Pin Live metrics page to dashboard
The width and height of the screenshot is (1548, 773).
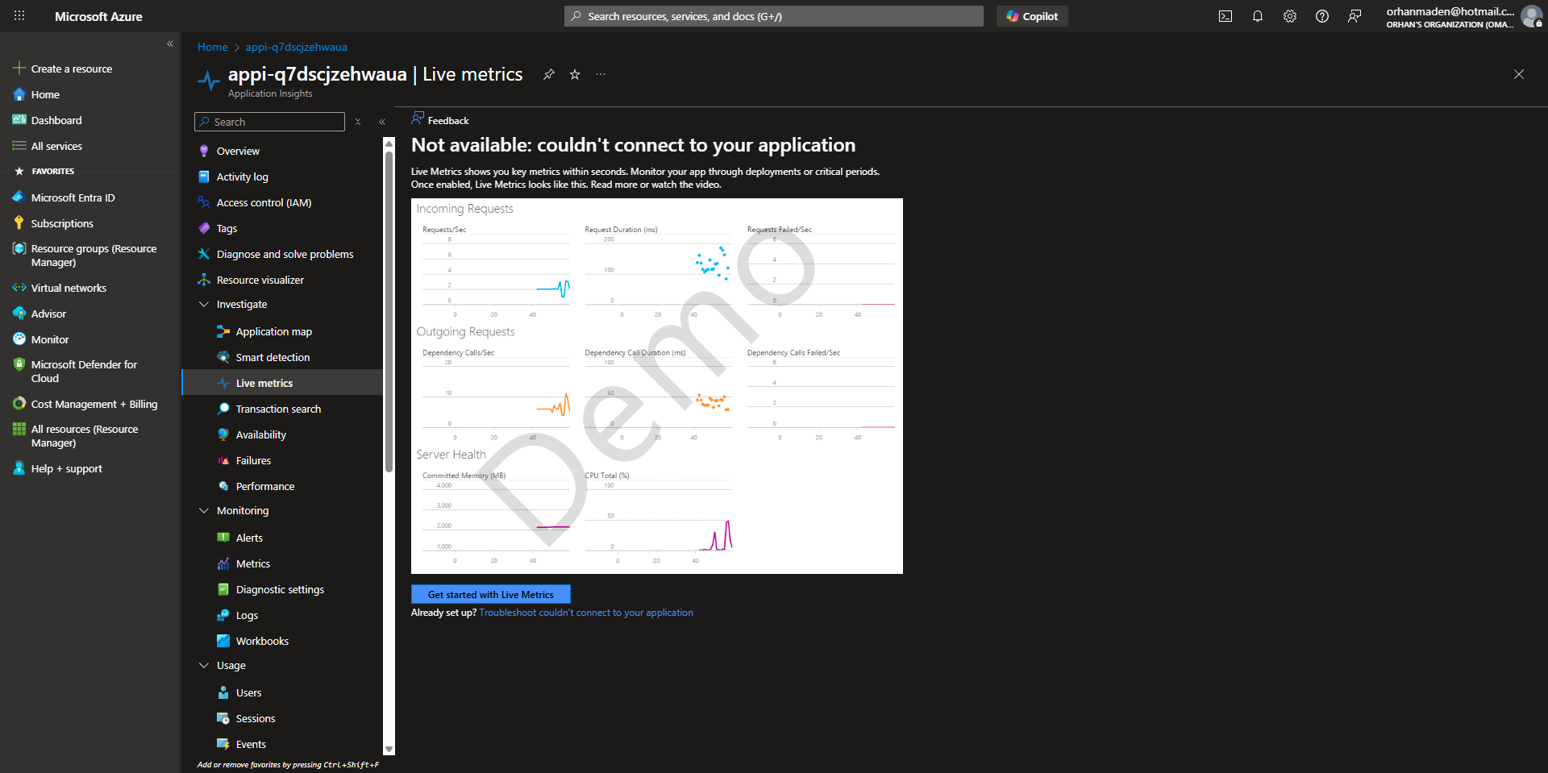pos(549,74)
